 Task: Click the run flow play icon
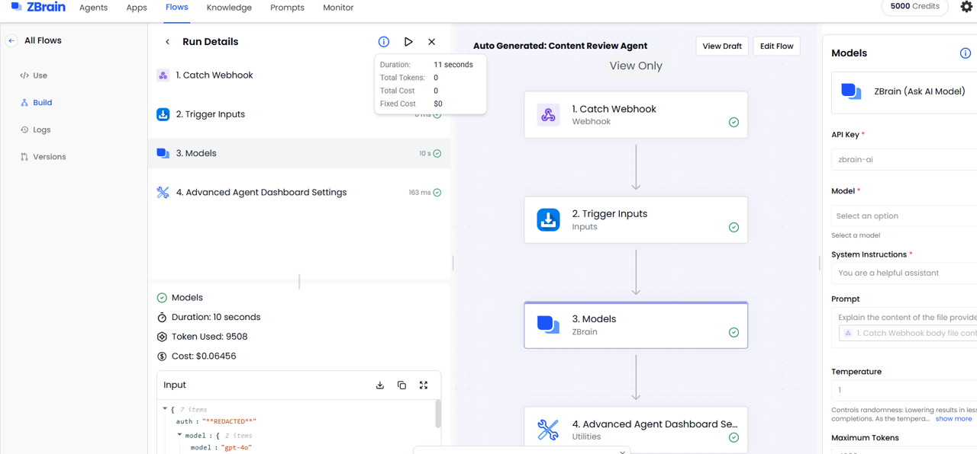[x=408, y=42]
